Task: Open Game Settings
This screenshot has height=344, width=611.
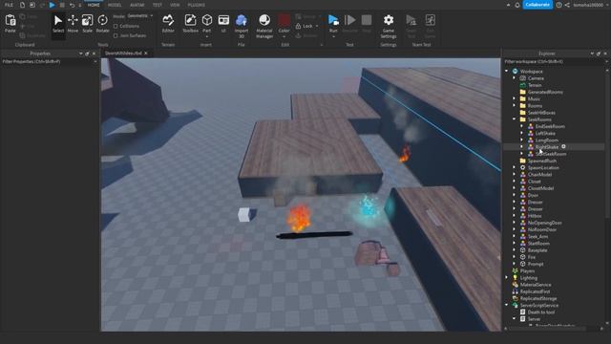Action: pyautogui.click(x=389, y=26)
